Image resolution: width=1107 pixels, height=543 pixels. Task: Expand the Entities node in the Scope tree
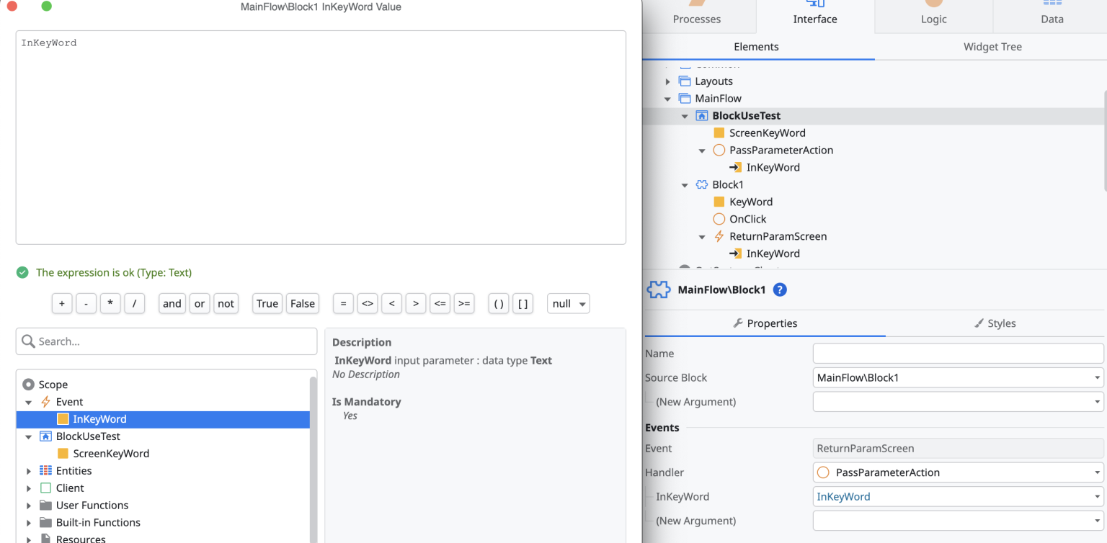click(29, 470)
